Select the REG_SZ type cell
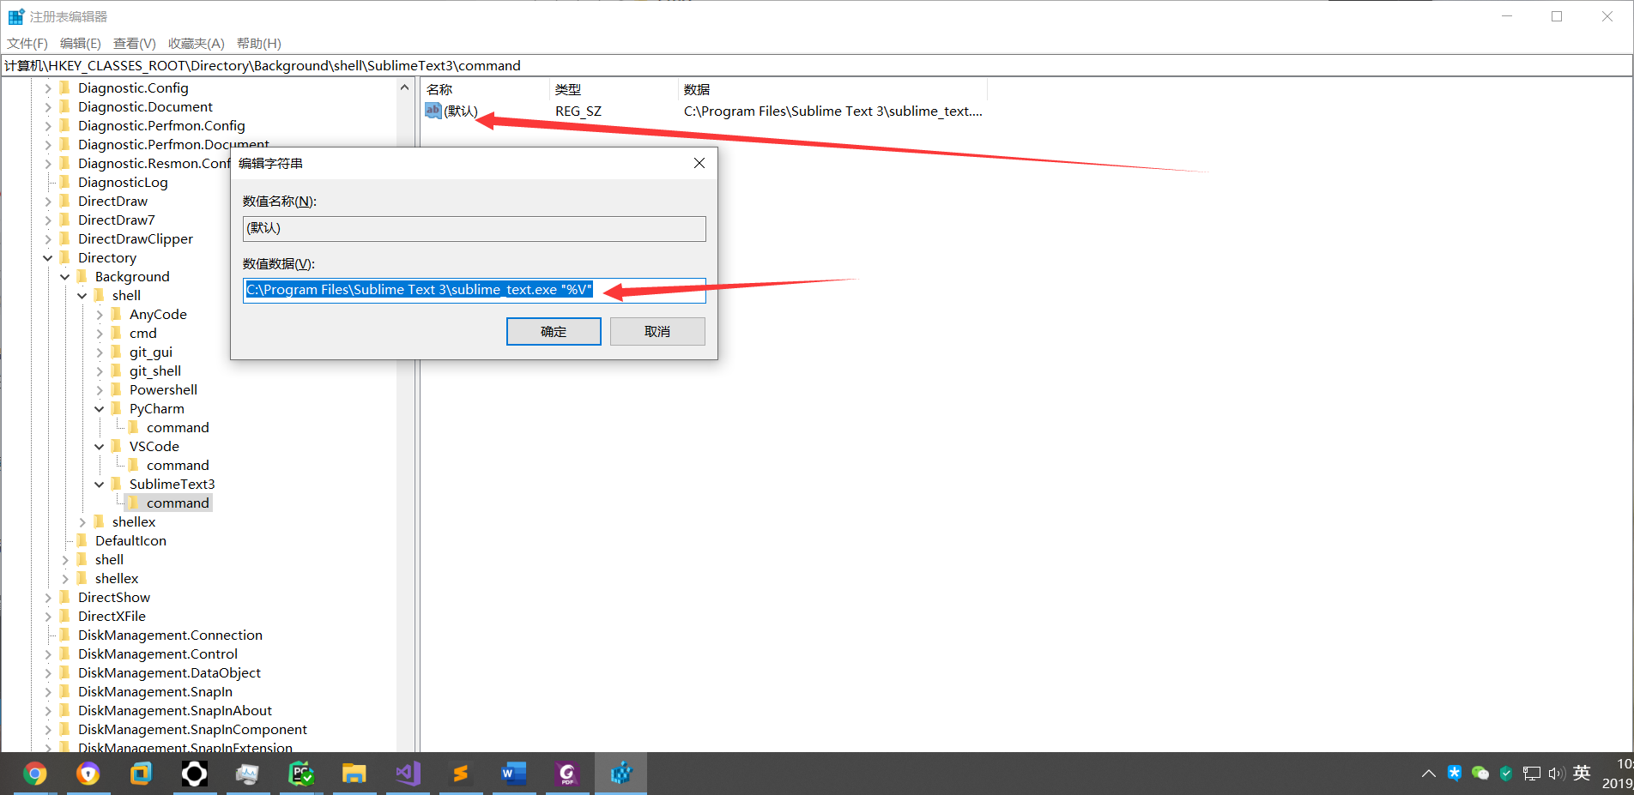The height and width of the screenshot is (795, 1634). point(578,111)
